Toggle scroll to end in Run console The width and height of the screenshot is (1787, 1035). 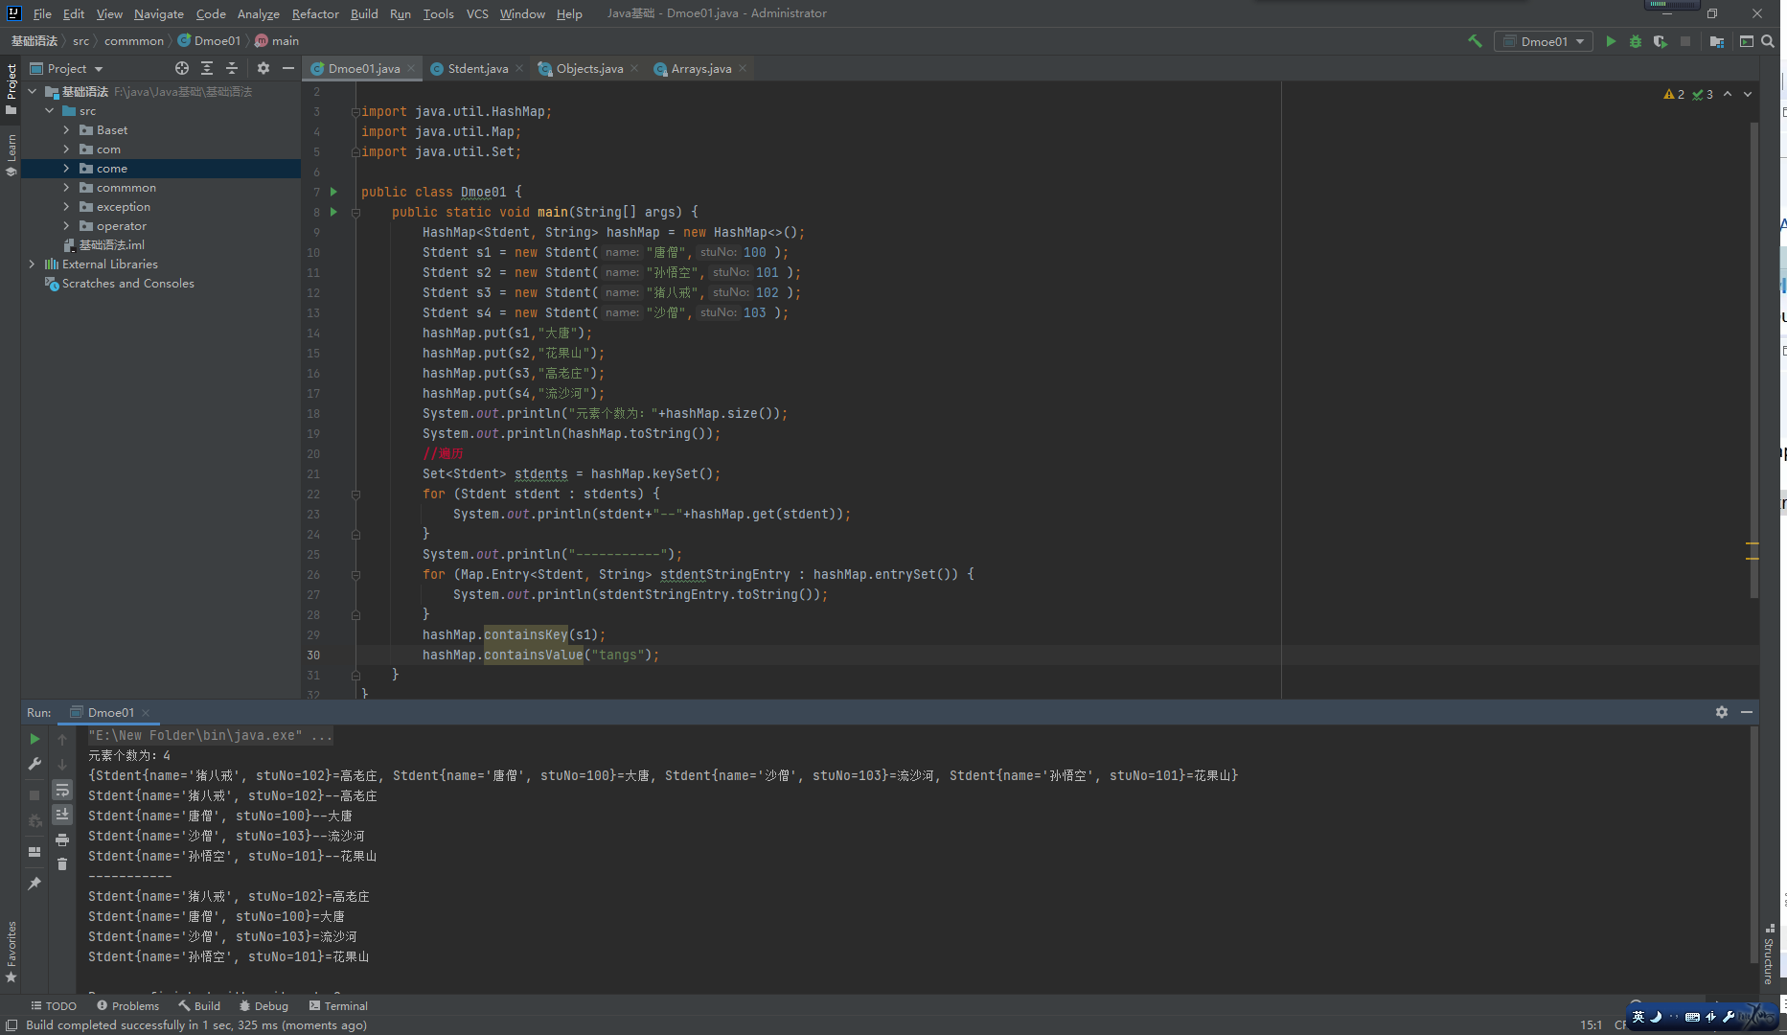click(62, 815)
